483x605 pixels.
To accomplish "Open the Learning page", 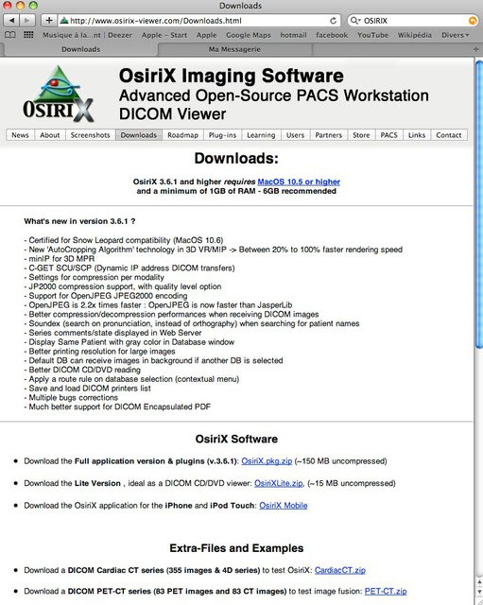I will pos(261,135).
